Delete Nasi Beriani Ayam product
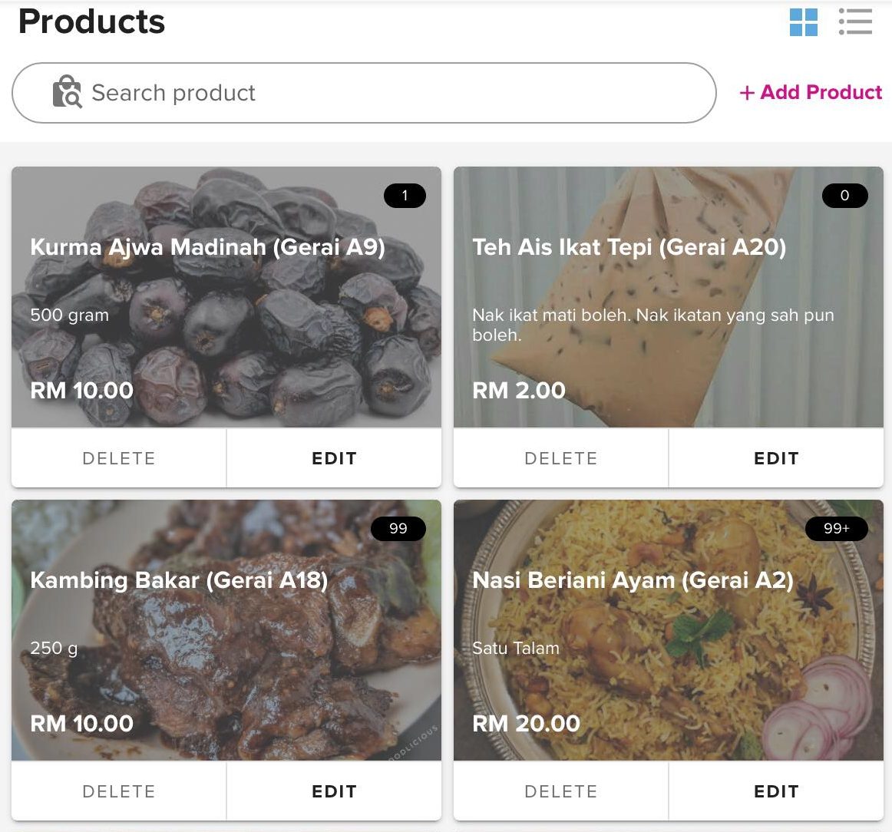 pos(561,791)
